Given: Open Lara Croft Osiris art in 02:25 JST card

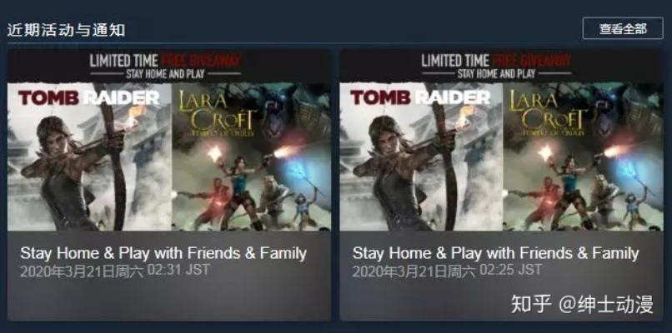Looking at the screenshot, I should coord(584,157).
